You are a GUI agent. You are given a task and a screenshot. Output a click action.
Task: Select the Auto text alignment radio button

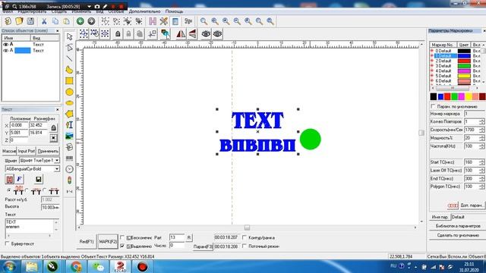pos(8,190)
